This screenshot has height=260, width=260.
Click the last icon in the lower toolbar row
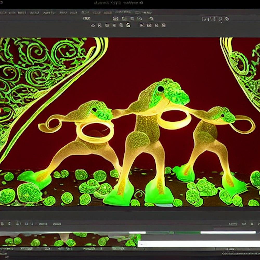pyautogui.click(x=163, y=25)
